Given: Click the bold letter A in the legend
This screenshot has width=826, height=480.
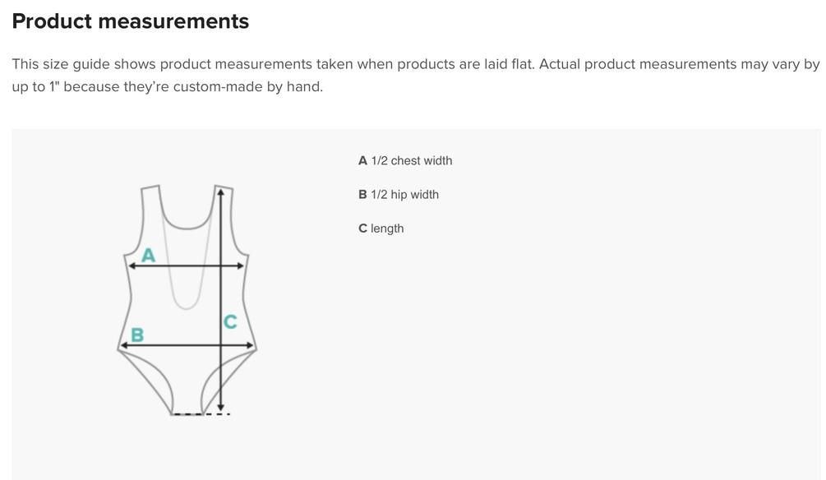Looking at the screenshot, I should pos(362,160).
